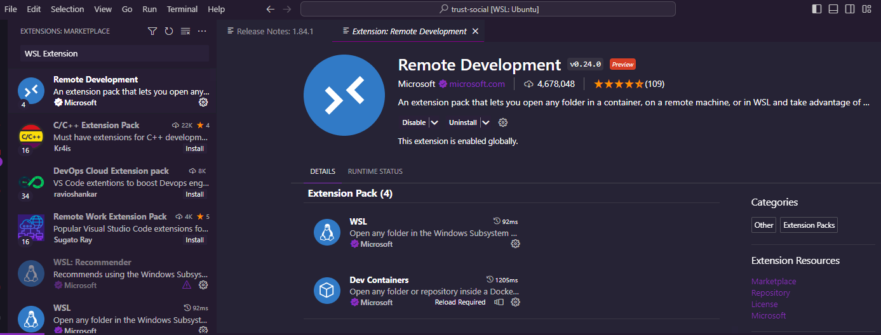
Task: Select the Extension Packs category tag
Action: point(809,225)
